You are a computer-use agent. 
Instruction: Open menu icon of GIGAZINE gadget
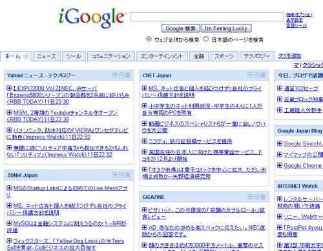(x=250, y=197)
